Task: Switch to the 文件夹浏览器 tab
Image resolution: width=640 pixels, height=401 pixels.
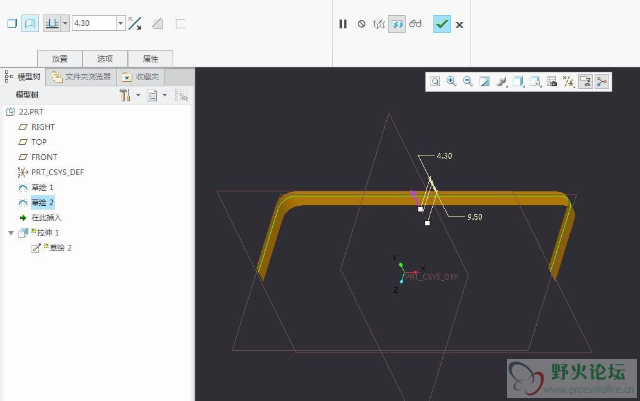Action: 81,77
